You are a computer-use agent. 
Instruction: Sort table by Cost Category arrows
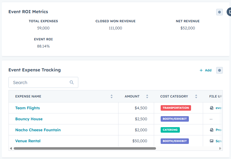pyautogui.click(x=196, y=96)
